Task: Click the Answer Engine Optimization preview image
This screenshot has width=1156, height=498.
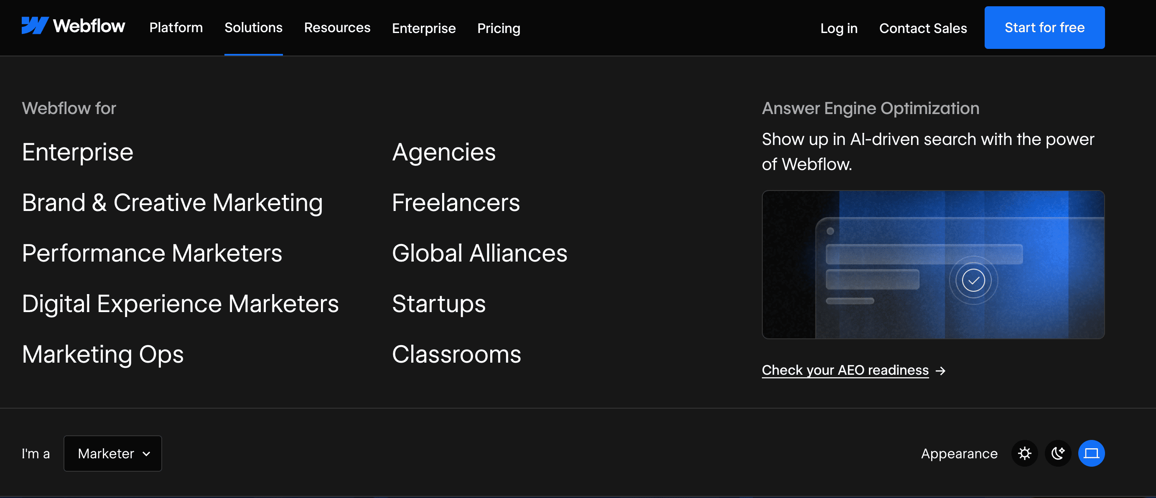Action: [932, 265]
